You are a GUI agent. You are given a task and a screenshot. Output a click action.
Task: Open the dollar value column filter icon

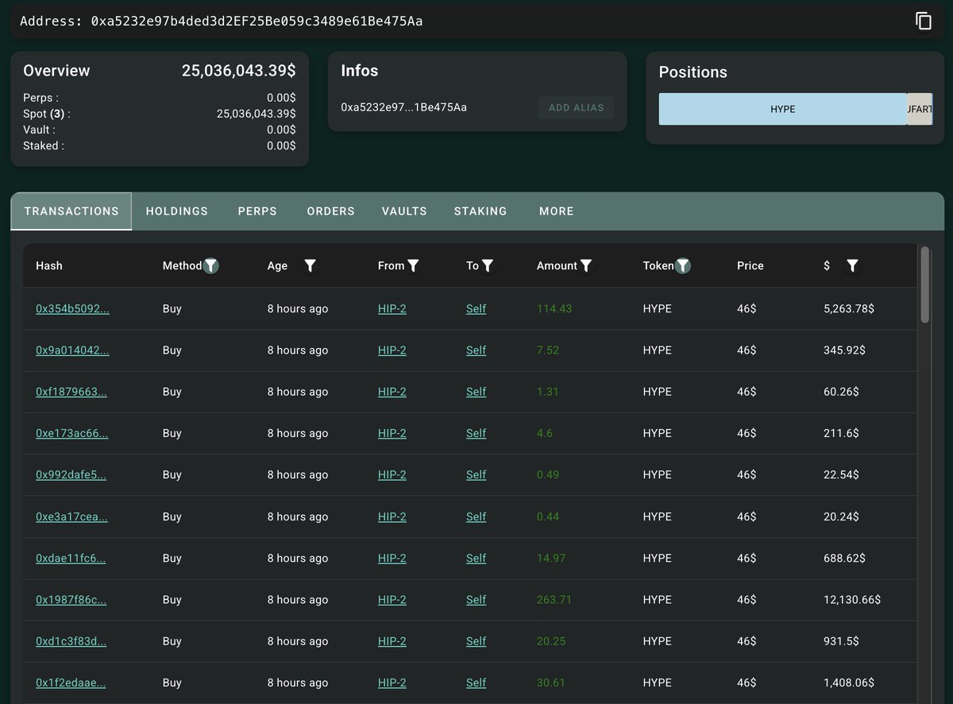pyautogui.click(x=852, y=265)
